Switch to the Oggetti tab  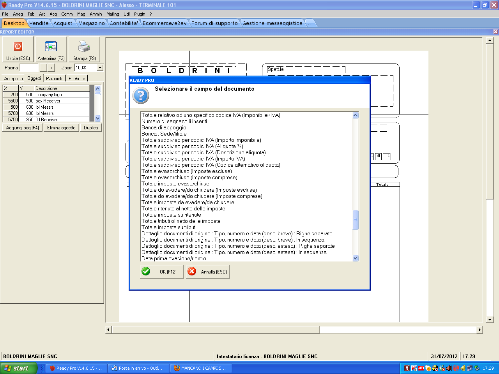coord(34,78)
